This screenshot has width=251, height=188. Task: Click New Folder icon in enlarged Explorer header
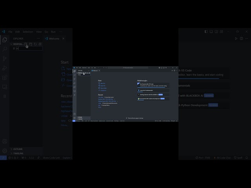click(31, 44)
